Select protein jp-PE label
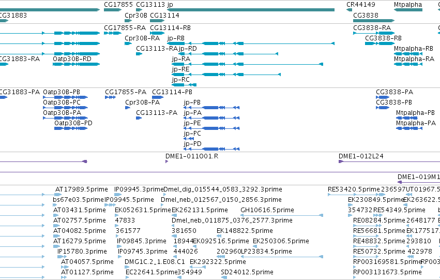Screen dimensions: 440x280 pos(192,123)
